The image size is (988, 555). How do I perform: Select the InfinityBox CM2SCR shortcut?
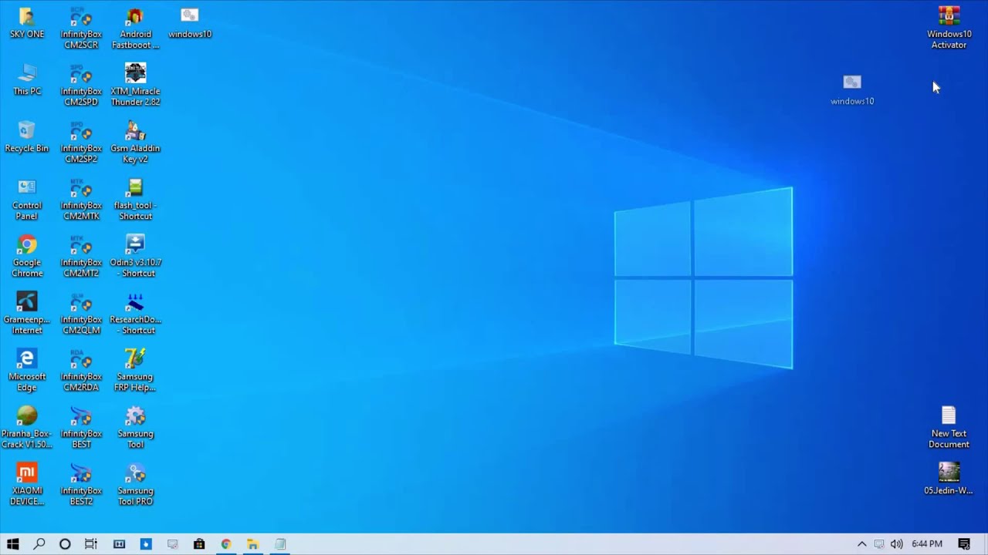point(81,29)
